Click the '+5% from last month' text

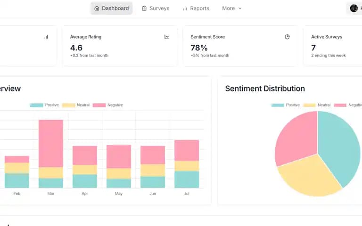(210, 56)
